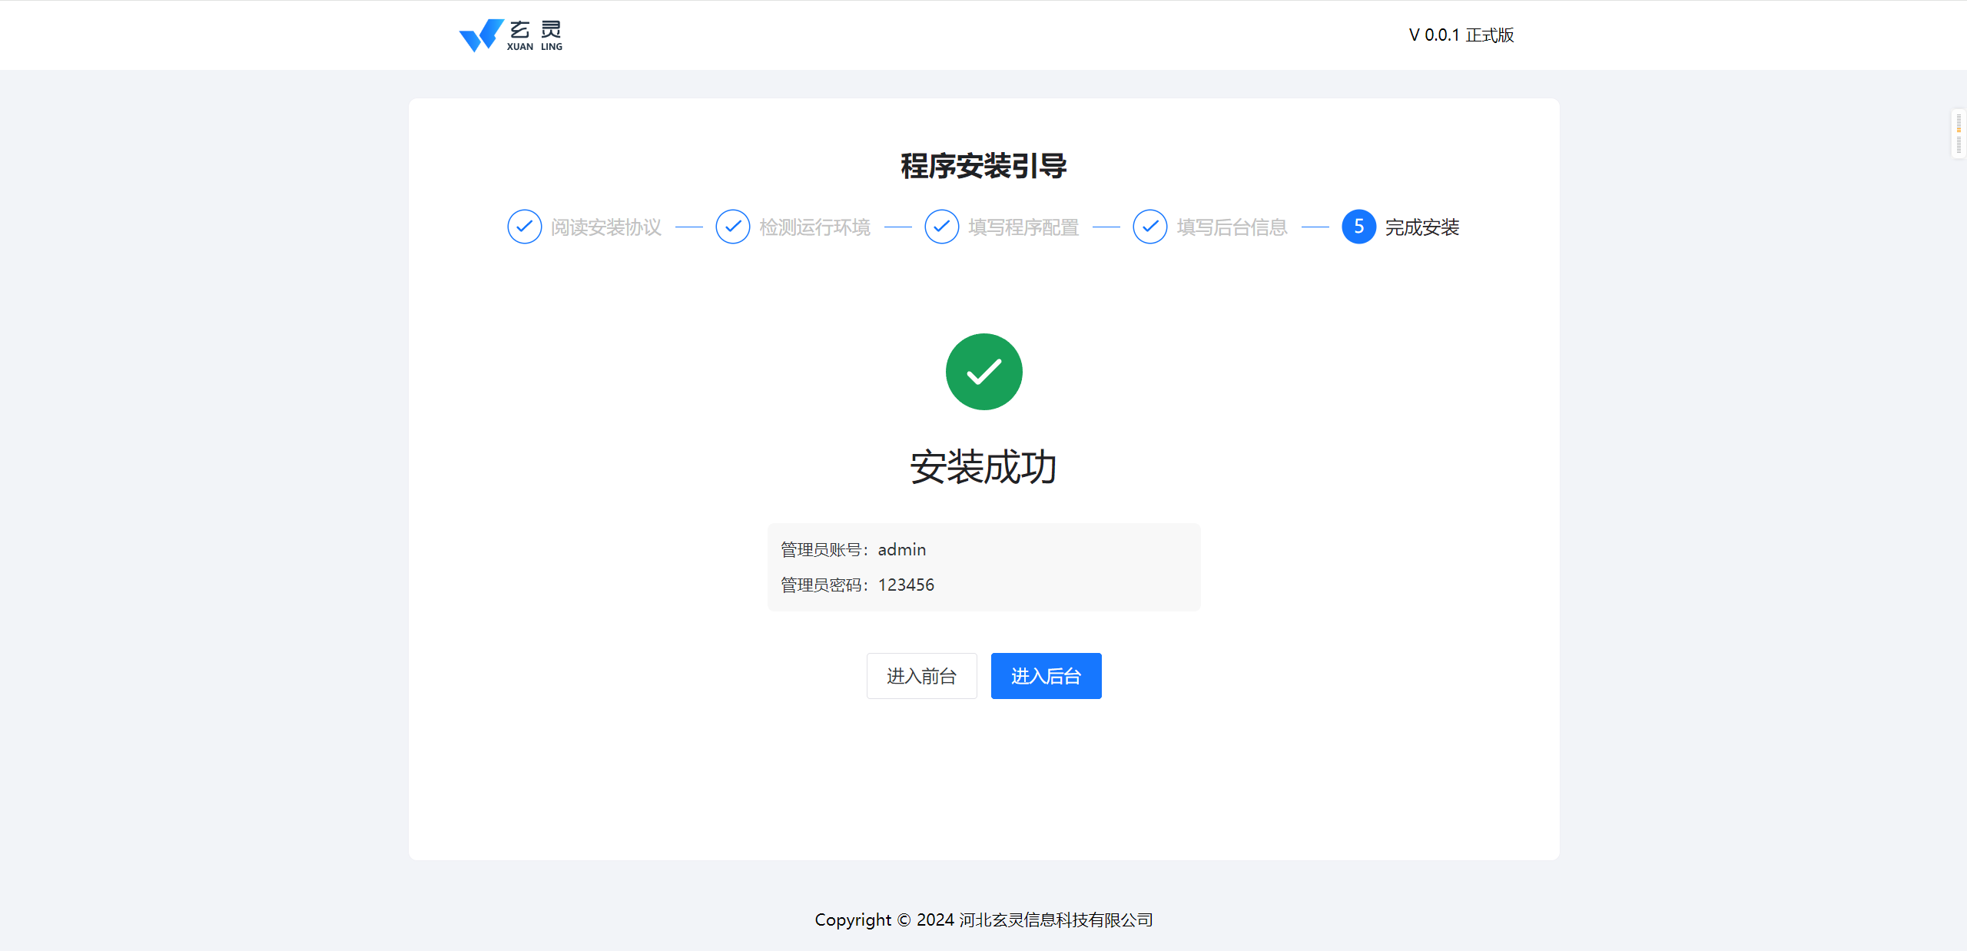This screenshot has width=1967, height=951.
Task: Click the 河北玄灵信息科技有限公司 copyright text
Action: pyautogui.click(x=1056, y=920)
